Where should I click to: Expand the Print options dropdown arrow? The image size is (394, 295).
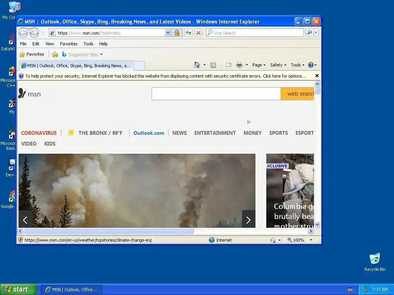pyautogui.click(x=247, y=65)
